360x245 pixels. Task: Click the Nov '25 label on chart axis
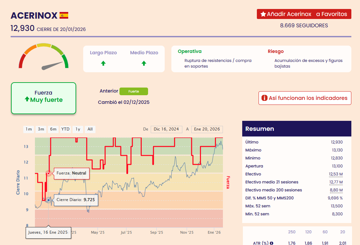(x=187, y=232)
